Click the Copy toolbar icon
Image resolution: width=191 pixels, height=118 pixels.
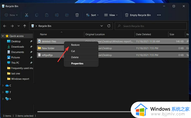[x=36, y=15]
